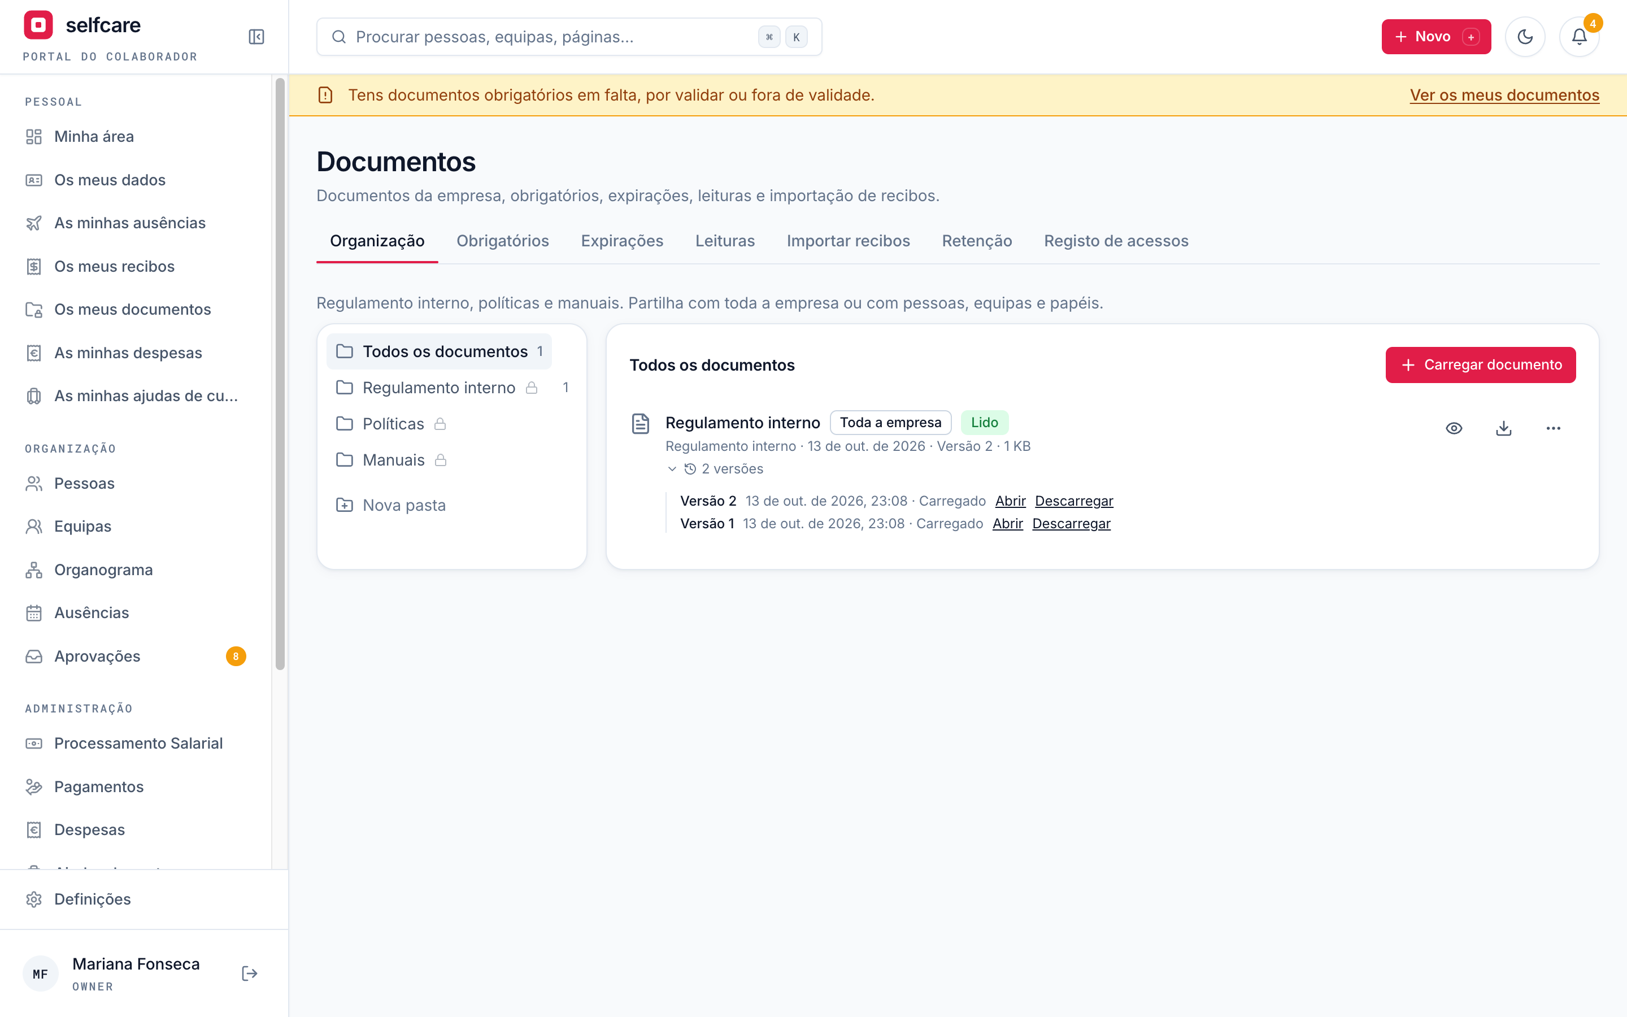Follow the Ver os meus documentos link
Image resolution: width=1627 pixels, height=1017 pixels.
pos(1504,95)
